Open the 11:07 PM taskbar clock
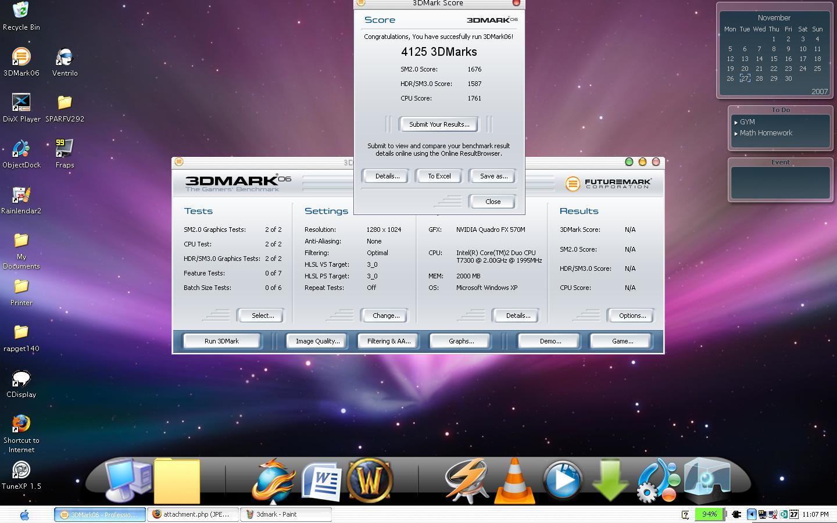837x523 pixels. (815, 514)
